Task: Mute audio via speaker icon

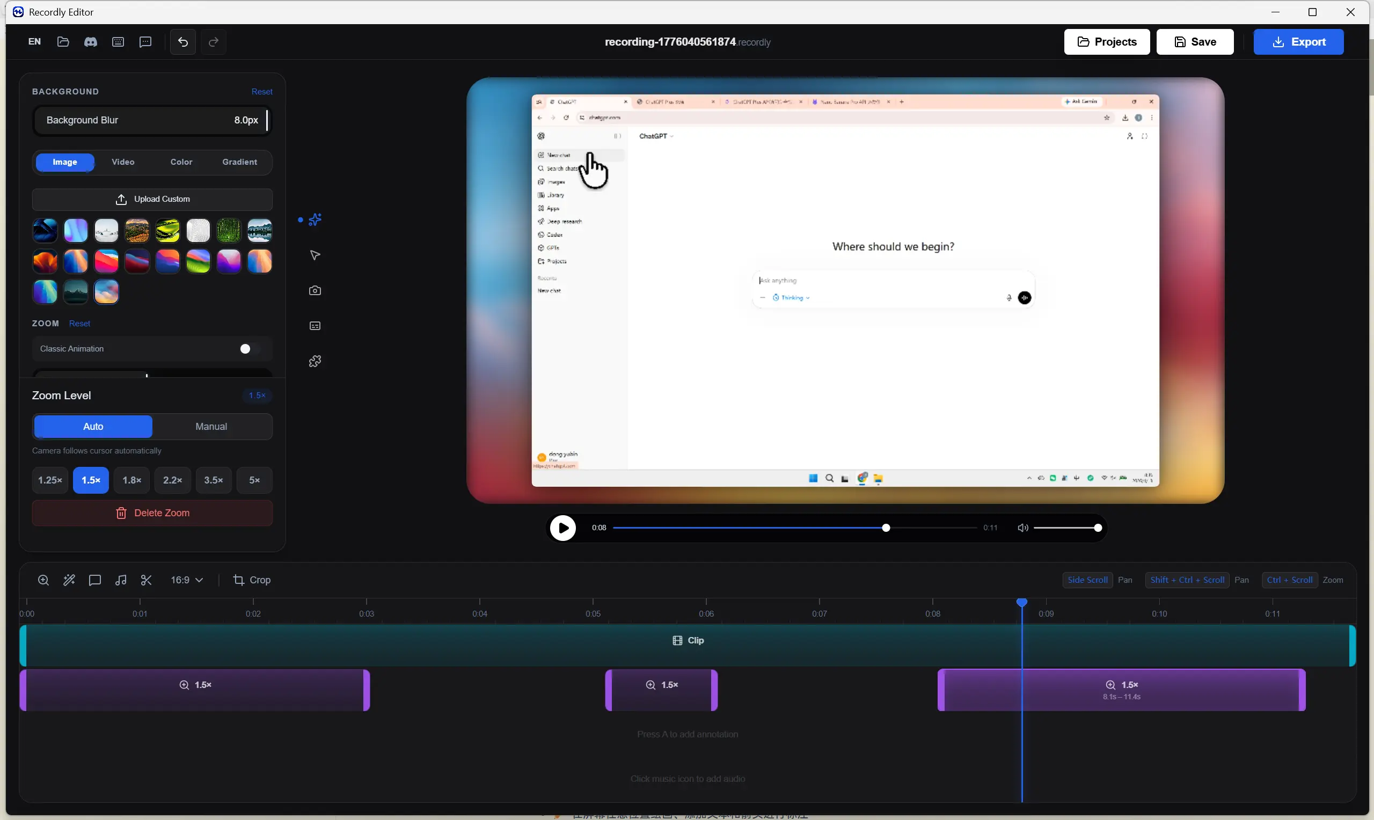Action: (x=1022, y=528)
